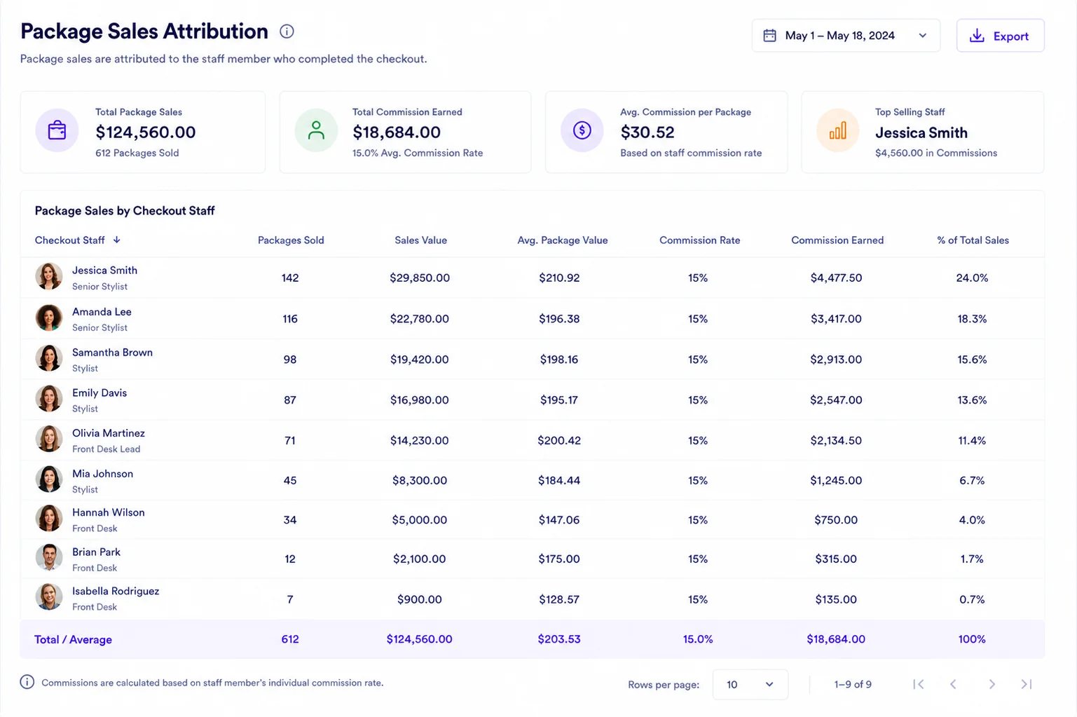The image size is (1077, 717).
Task: Click the Packages Sold column header
Action: coord(291,240)
